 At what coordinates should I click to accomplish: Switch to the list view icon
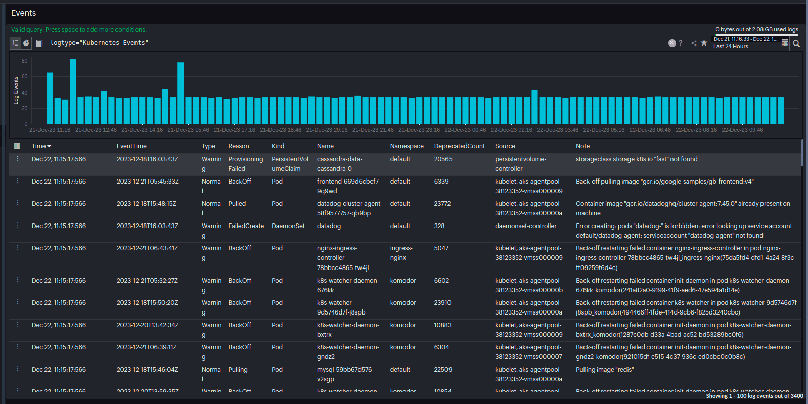(x=15, y=43)
